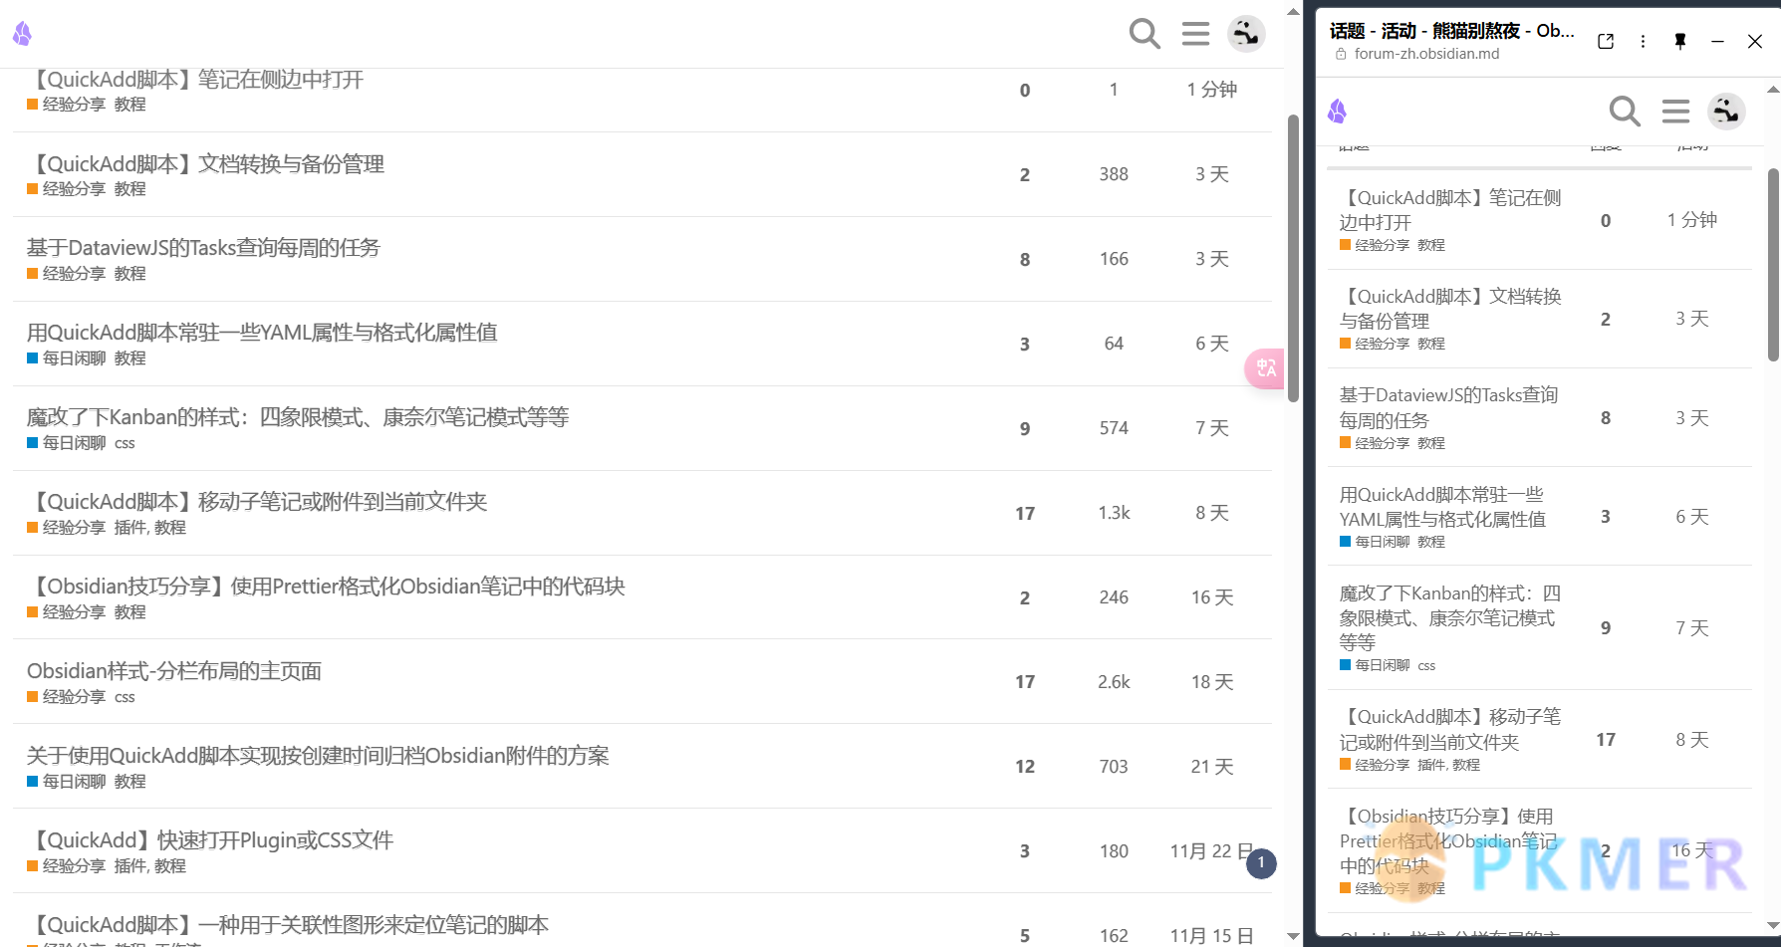Click the search icon in popup window
Screen dimensions: 1781x947
1625,111
